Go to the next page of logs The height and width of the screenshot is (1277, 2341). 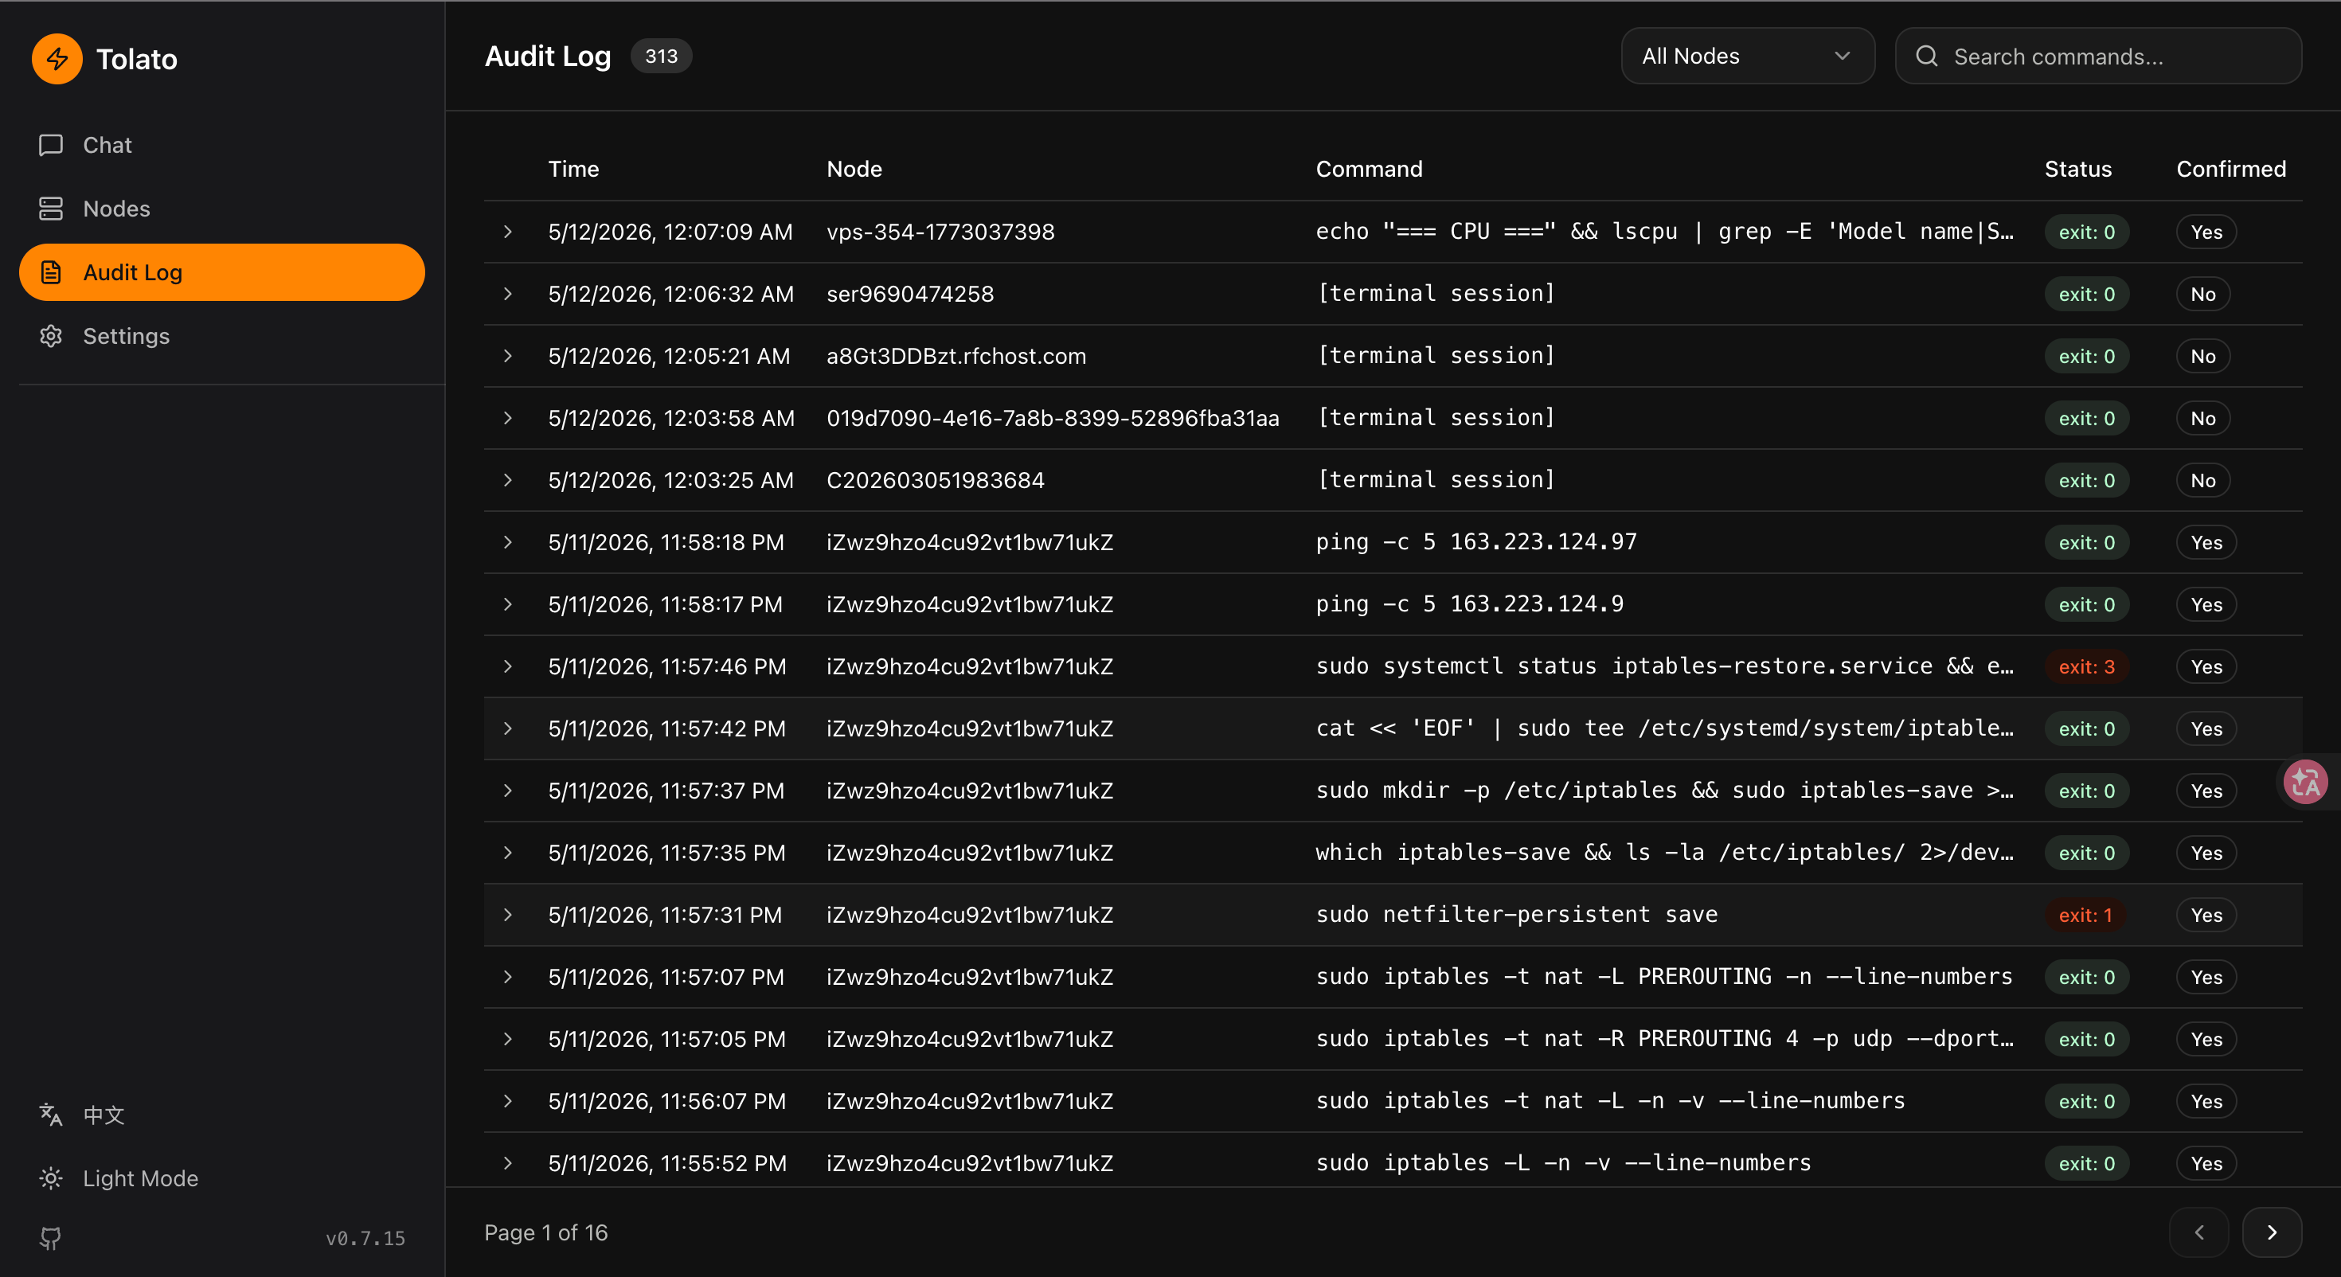pos(2272,1233)
